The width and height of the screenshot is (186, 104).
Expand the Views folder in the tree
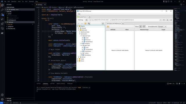(x=78, y=61)
